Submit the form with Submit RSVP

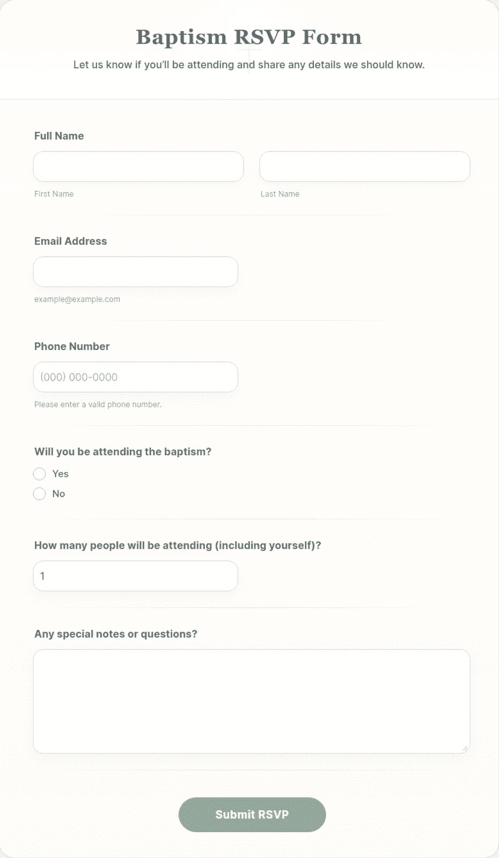[252, 815]
